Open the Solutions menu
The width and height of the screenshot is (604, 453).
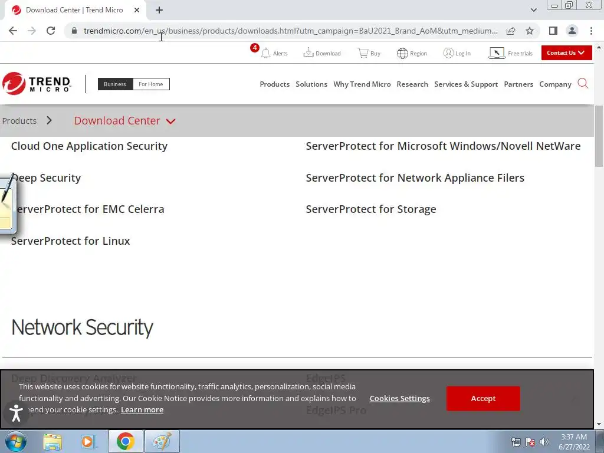point(311,84)
